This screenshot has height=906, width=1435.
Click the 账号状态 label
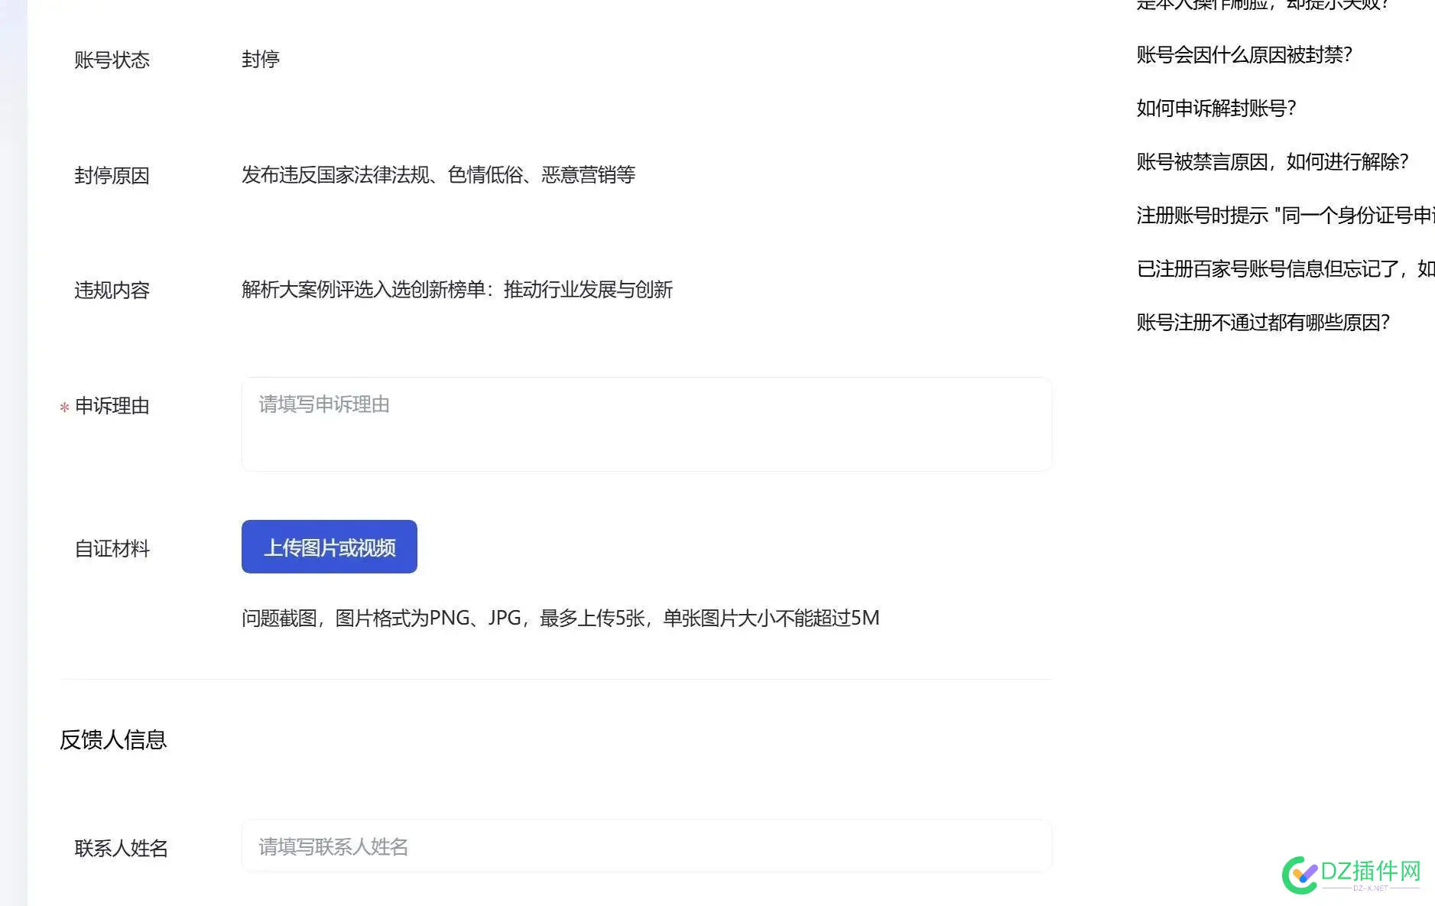pyautogui.click(x=112, y=60)
